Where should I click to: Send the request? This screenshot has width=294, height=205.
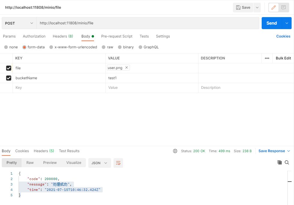point(271,23)
